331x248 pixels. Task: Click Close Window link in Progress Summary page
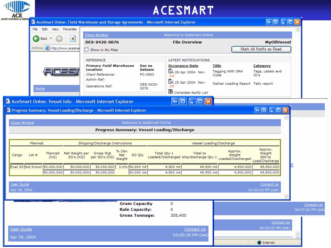(x=22, y=122)
